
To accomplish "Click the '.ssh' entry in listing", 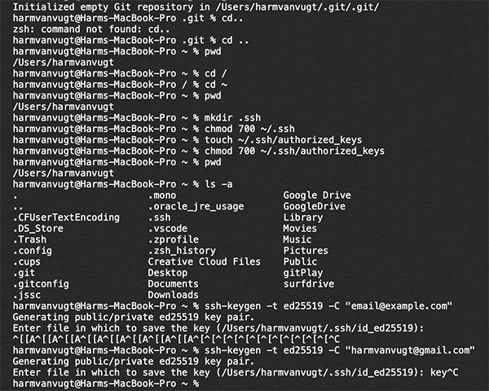I will coord(160,217).
